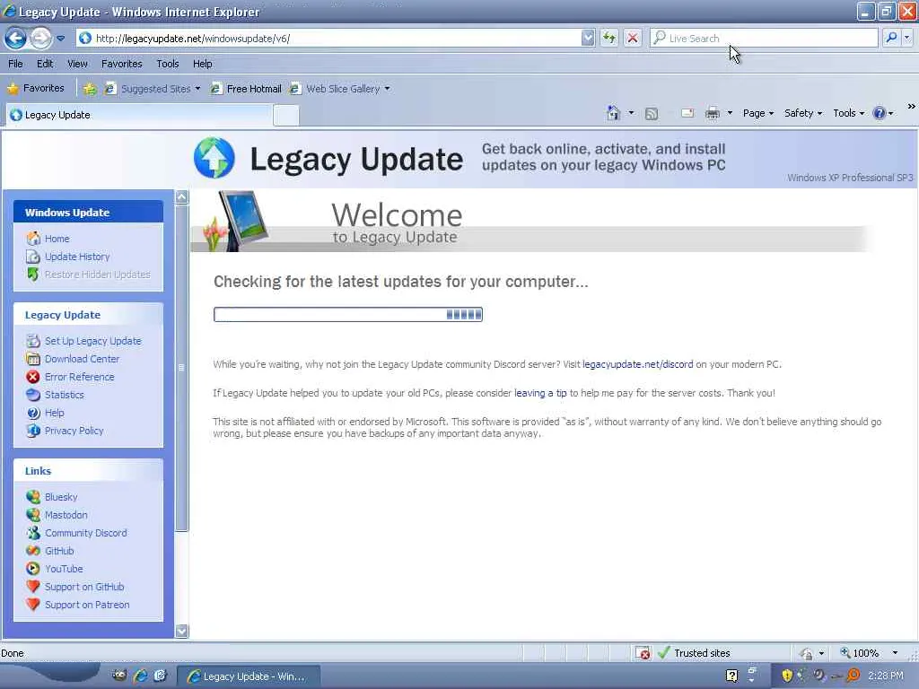The image size is (919, 689).
Task: Click the RSS feeds toolbar icon
Action: point(652,114)
